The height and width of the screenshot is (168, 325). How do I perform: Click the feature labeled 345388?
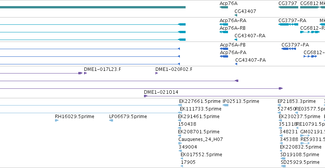289,139
